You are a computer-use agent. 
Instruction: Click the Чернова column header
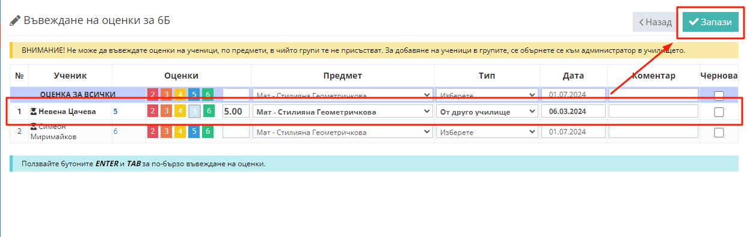(x=719, y=76)
